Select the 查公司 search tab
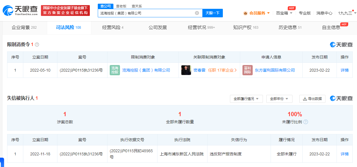Image resolution: width=357 pixels, height=167 pixels. (105, 6)
